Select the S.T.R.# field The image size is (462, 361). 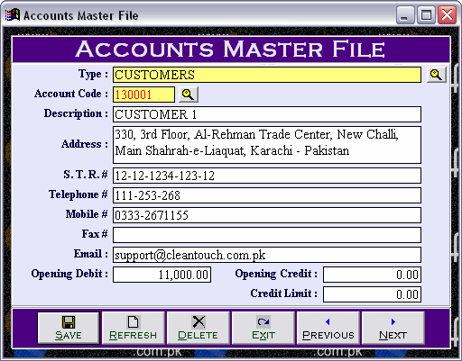click(x=267, y=176)
